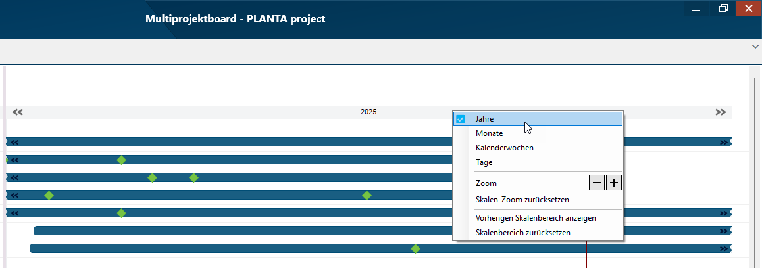Click left double-arrow on the third project bar
762x268 pixels.
click(14, 177)
